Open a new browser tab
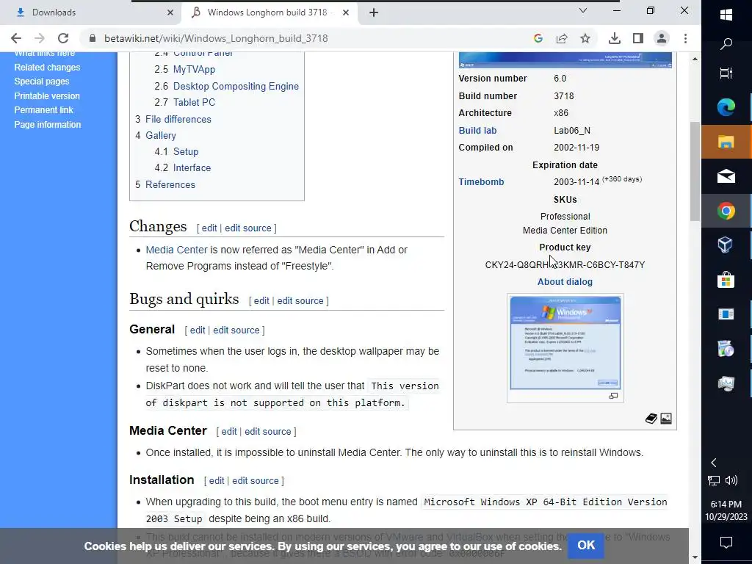 coord(374,13)
